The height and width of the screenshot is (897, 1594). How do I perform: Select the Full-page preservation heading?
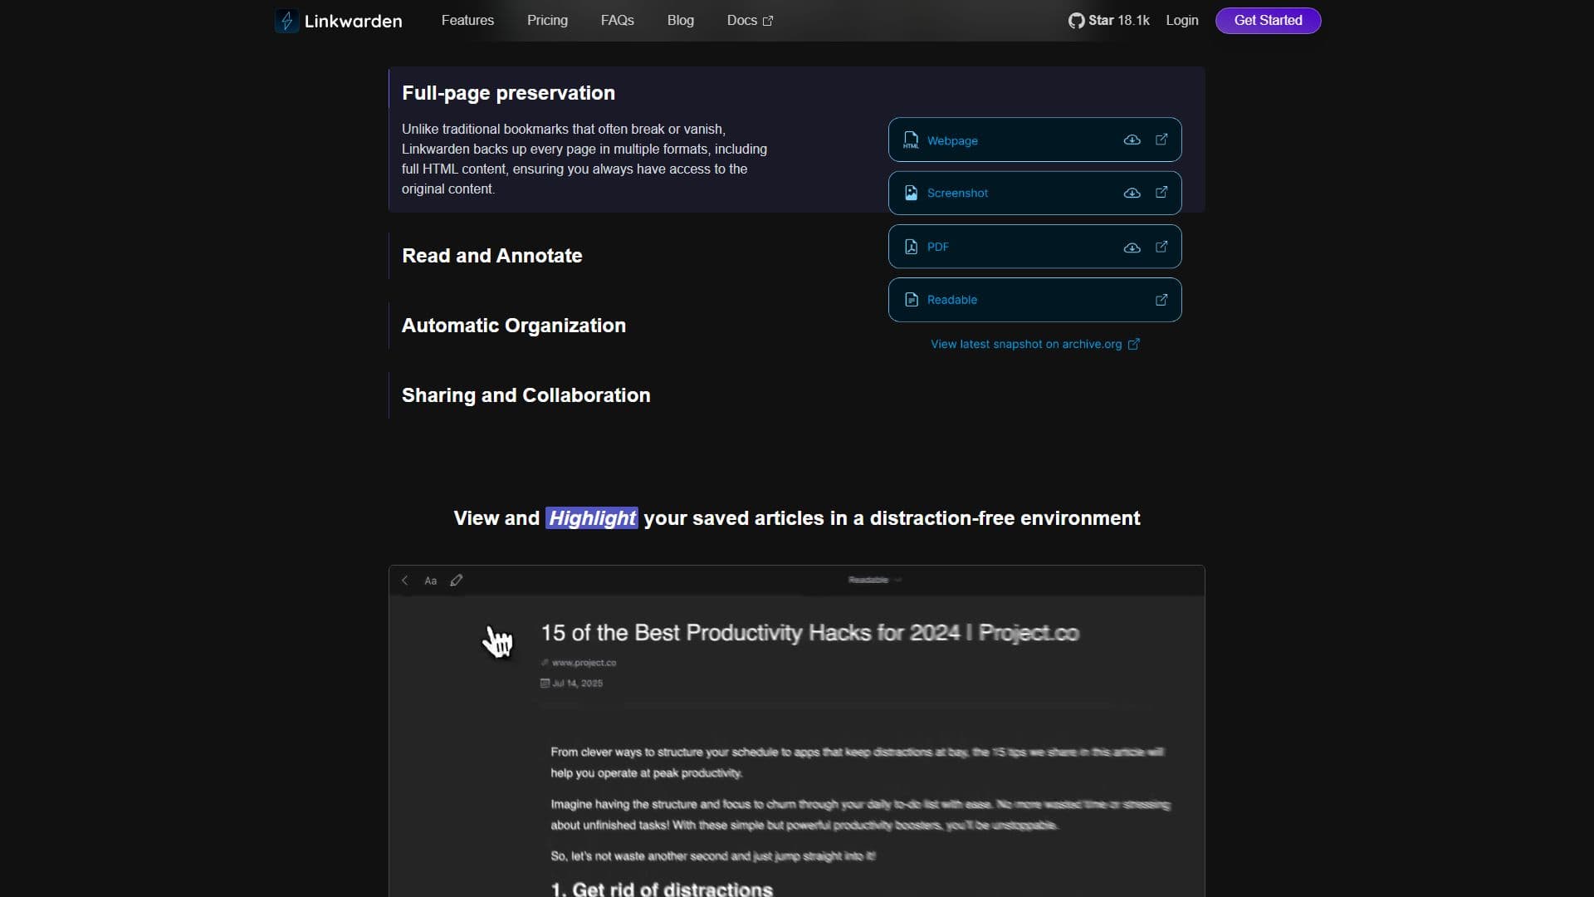[508, 93]
